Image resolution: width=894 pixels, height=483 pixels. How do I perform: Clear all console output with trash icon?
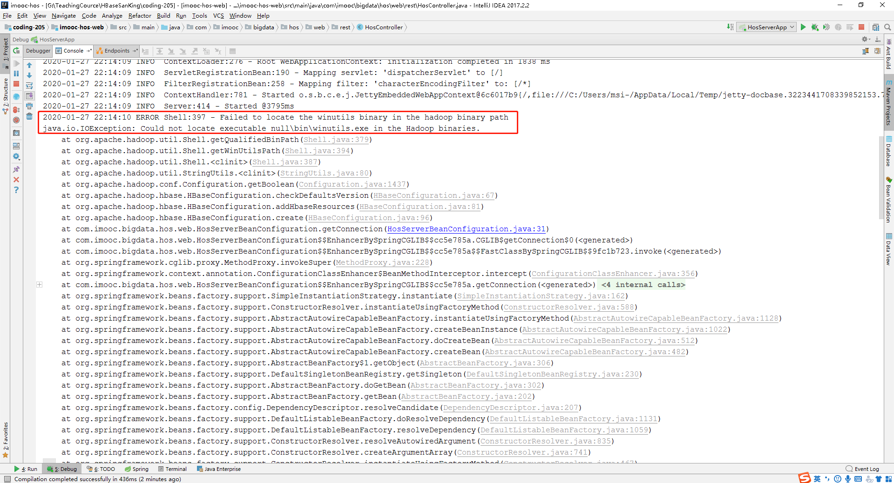pos(29,116)
